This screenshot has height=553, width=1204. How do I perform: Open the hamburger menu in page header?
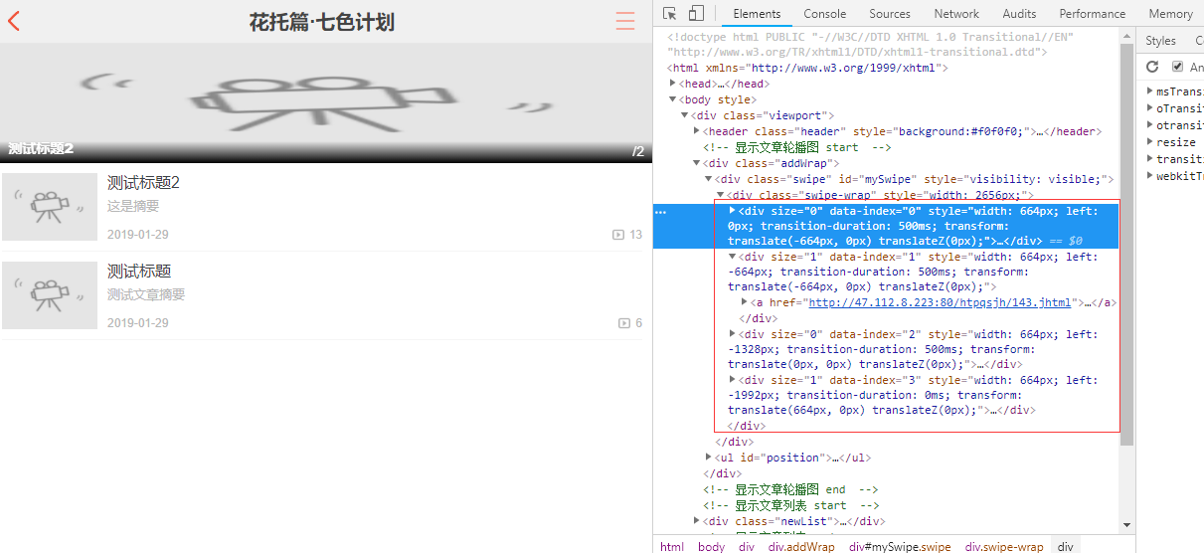[x=625, y=21]
